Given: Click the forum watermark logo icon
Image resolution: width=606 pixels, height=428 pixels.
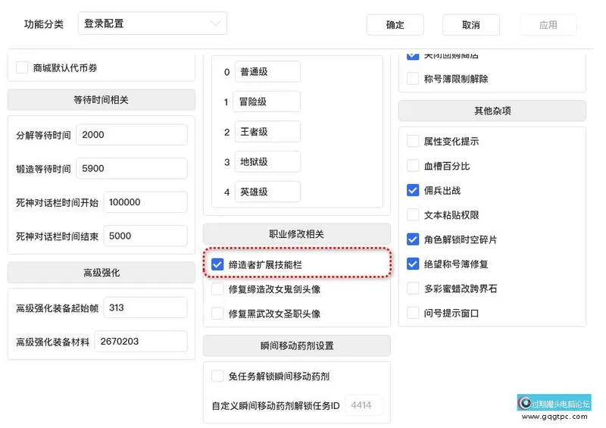Looking at the screenshot, I should [x=524, y=404].
